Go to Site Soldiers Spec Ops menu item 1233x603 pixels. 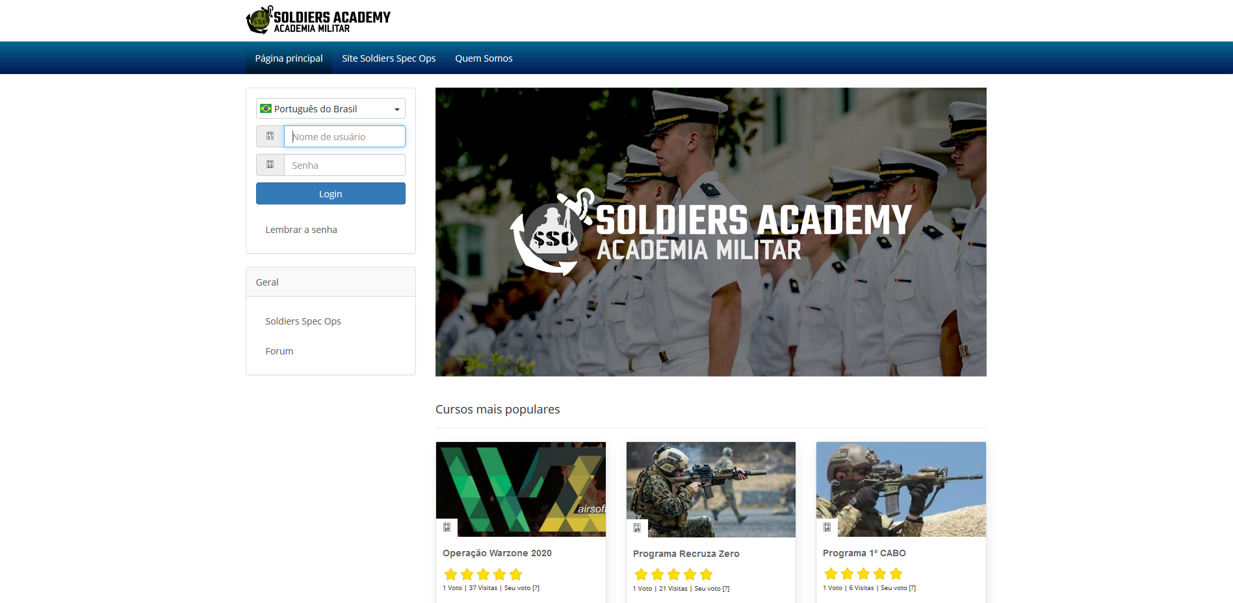[389, 58]
